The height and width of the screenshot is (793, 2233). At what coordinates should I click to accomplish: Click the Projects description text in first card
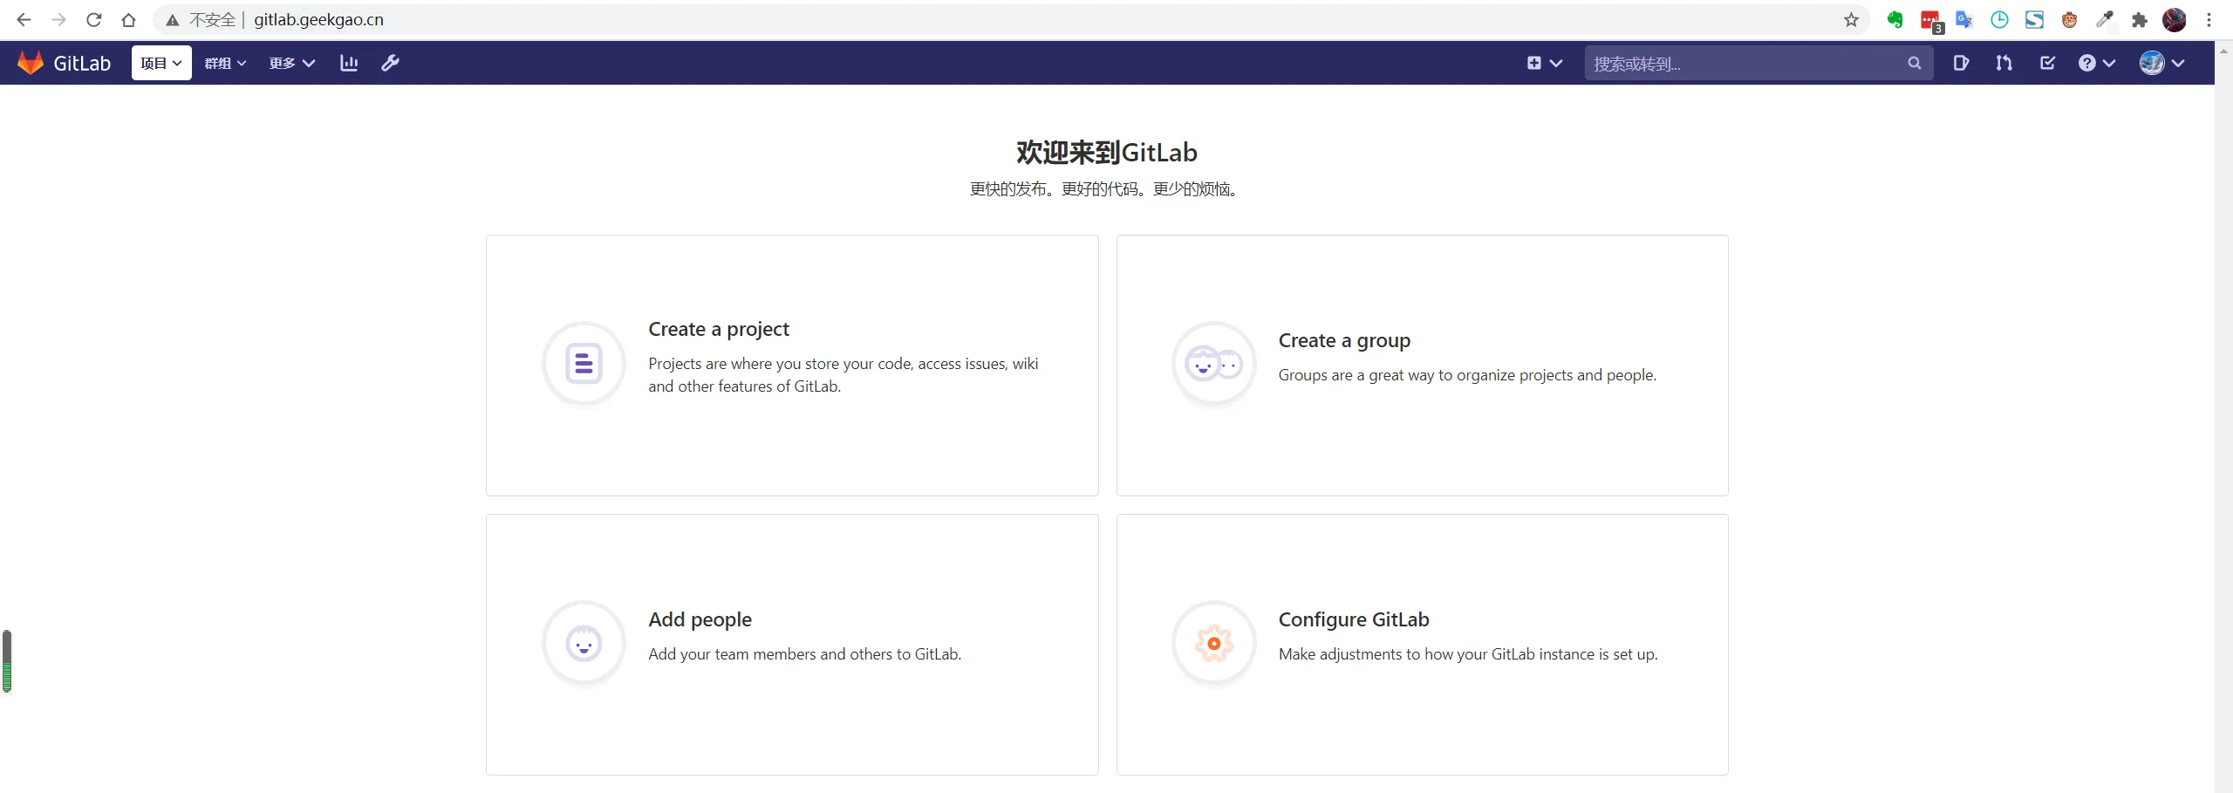pos(843,375)
